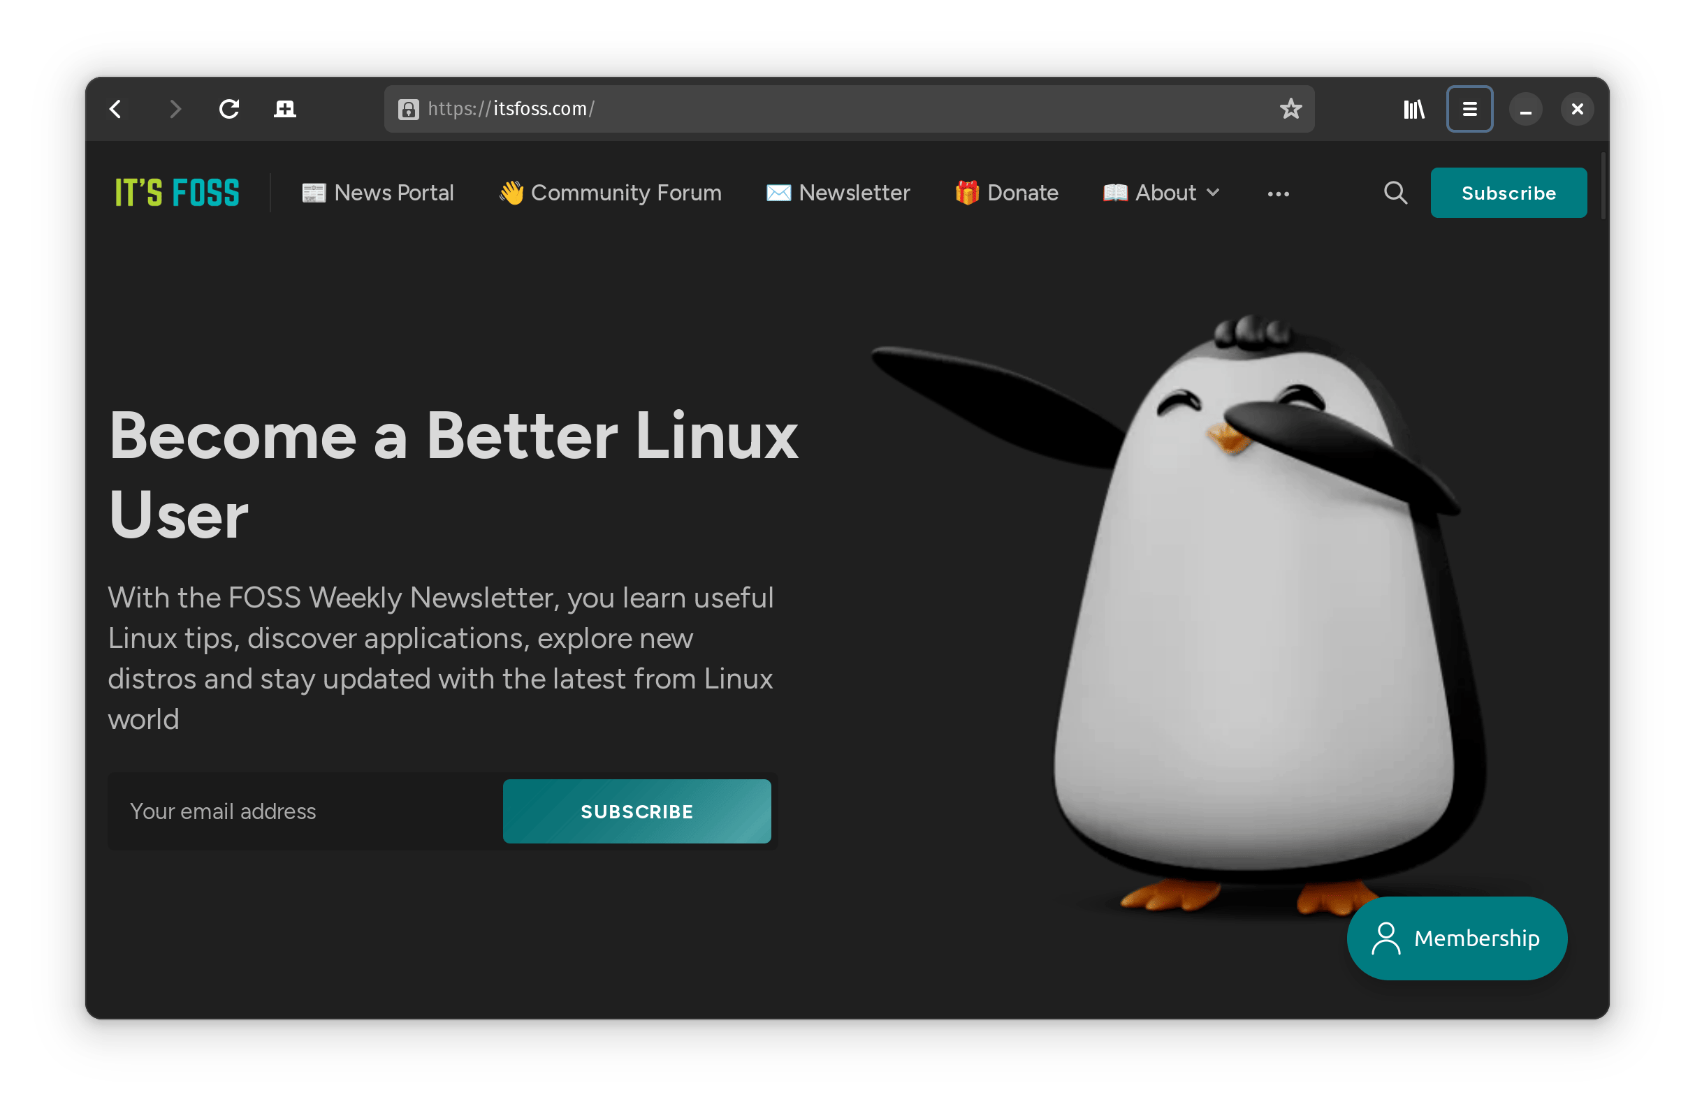1695x1113 pixels.
Task: Click the large SUBSCRIBE form button
Action: 636,811
